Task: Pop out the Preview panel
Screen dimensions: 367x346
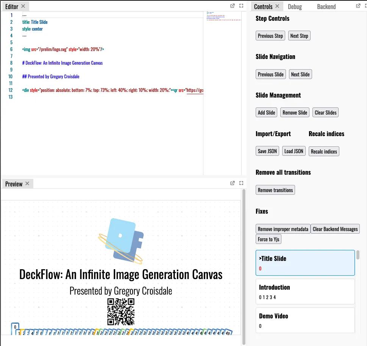Action: pyautogui.click(x=233, y=183)
